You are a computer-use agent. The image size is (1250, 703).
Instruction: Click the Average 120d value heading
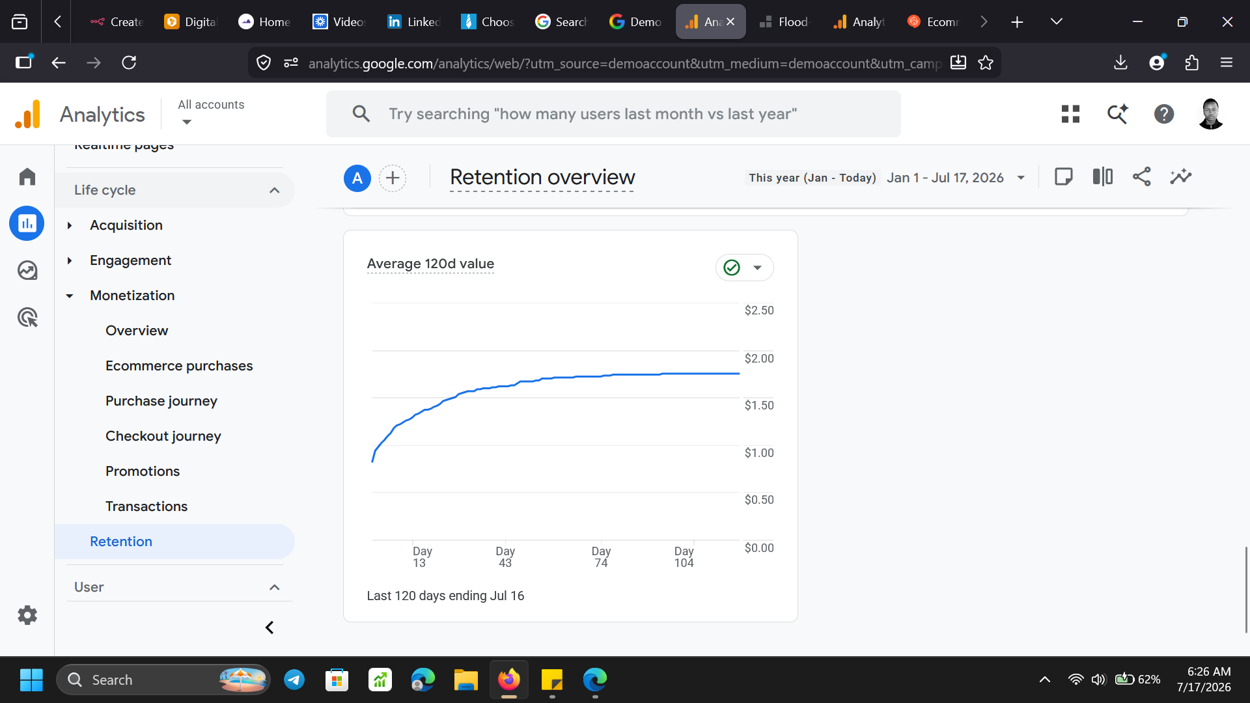tap(430, 264)
